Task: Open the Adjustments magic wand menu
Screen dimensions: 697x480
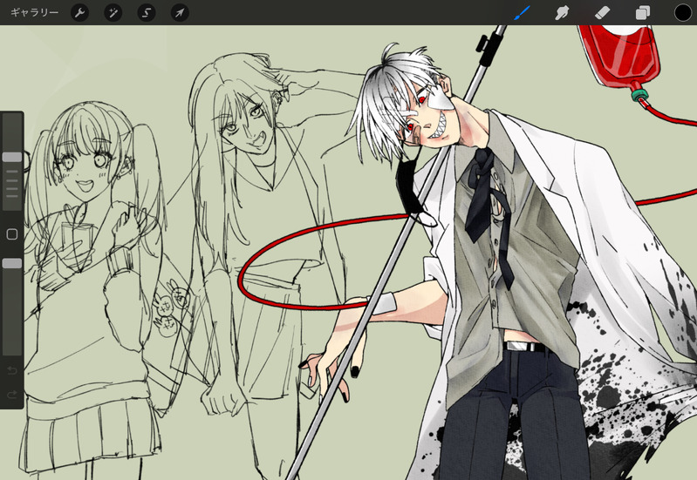Action: pos(113,13)
